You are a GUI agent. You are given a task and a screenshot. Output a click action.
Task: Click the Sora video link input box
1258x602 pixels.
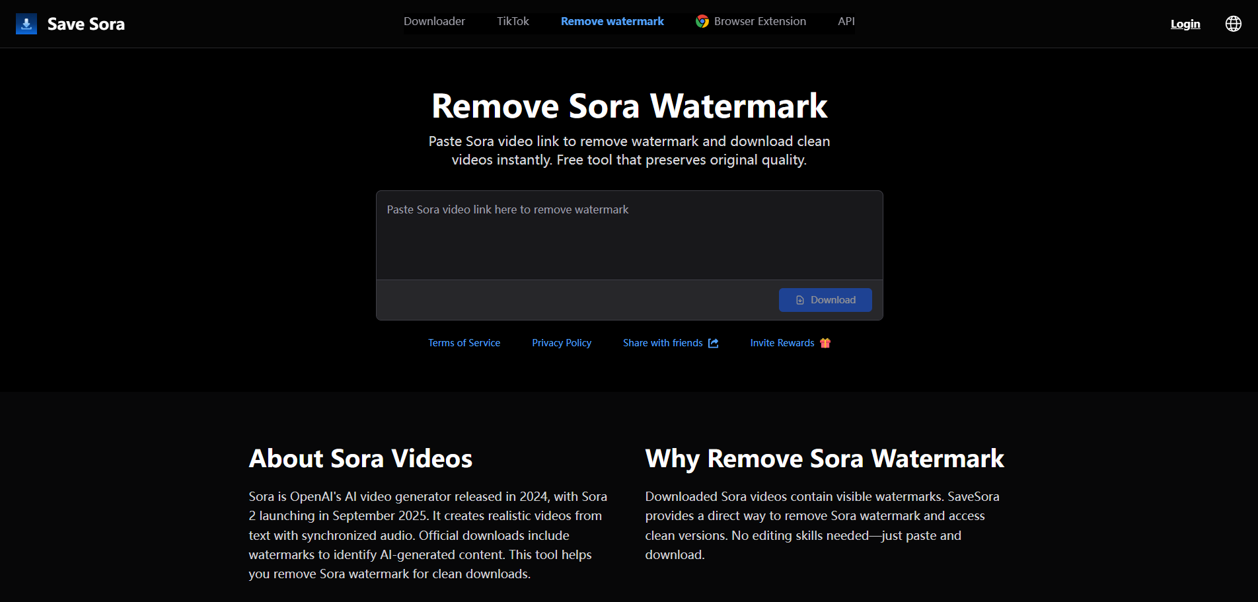628,235
